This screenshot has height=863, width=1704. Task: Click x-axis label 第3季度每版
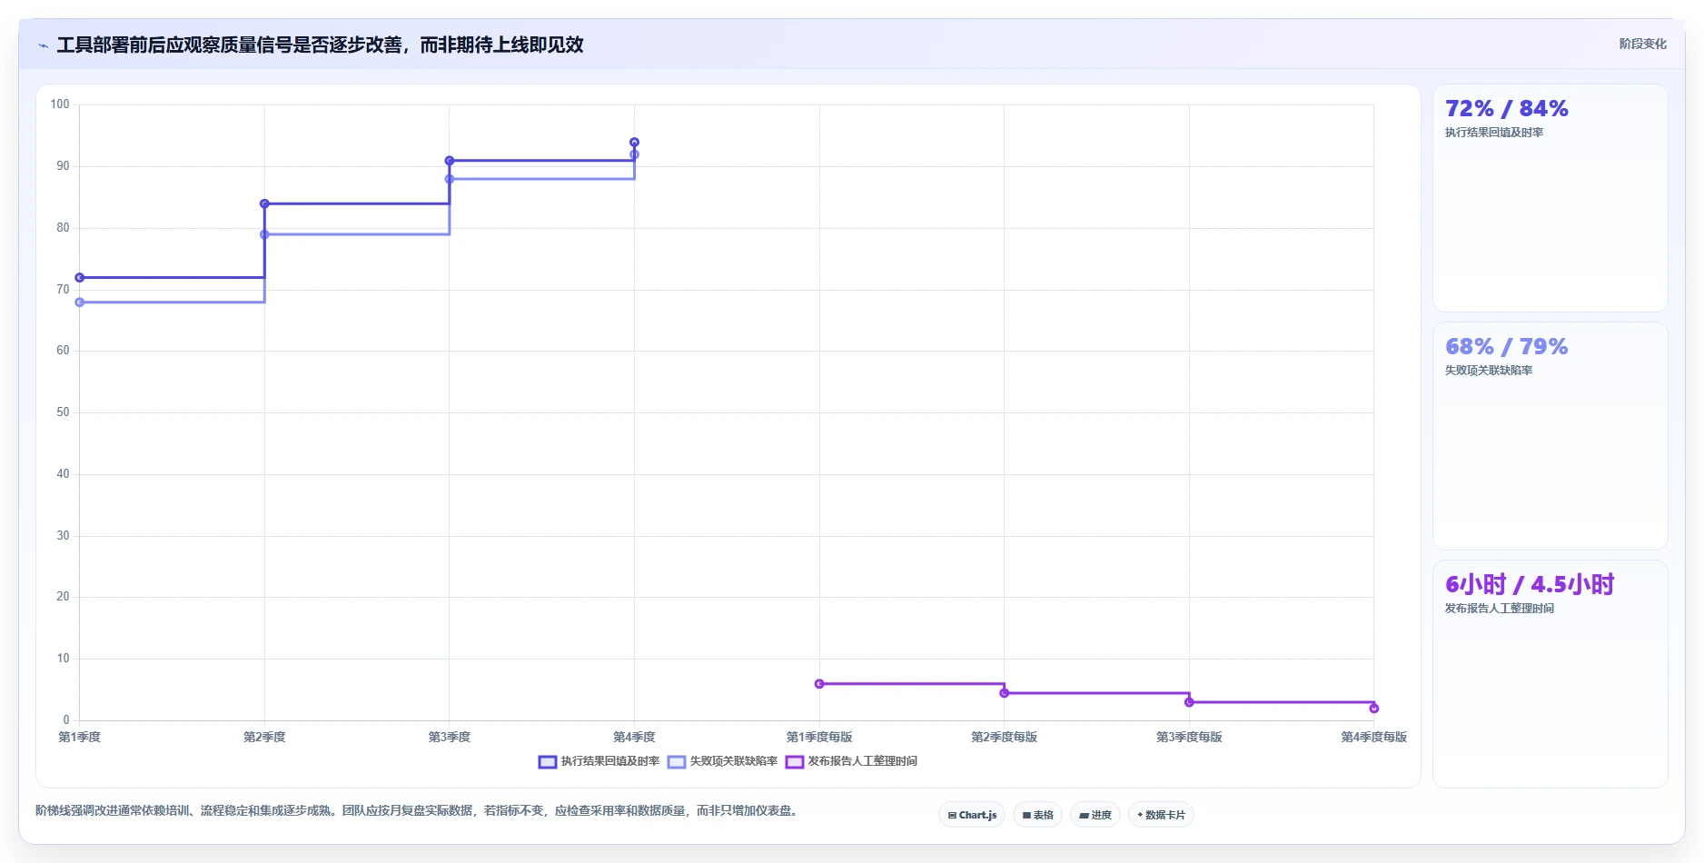[x=1189, y=737]
